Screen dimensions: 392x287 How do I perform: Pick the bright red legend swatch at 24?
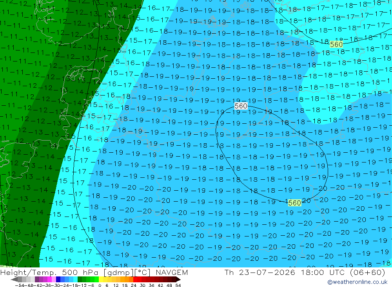[135, 279]
